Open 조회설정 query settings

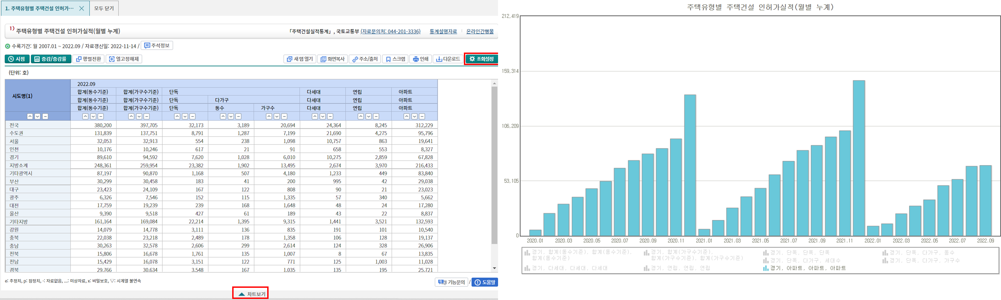(482, 59)
